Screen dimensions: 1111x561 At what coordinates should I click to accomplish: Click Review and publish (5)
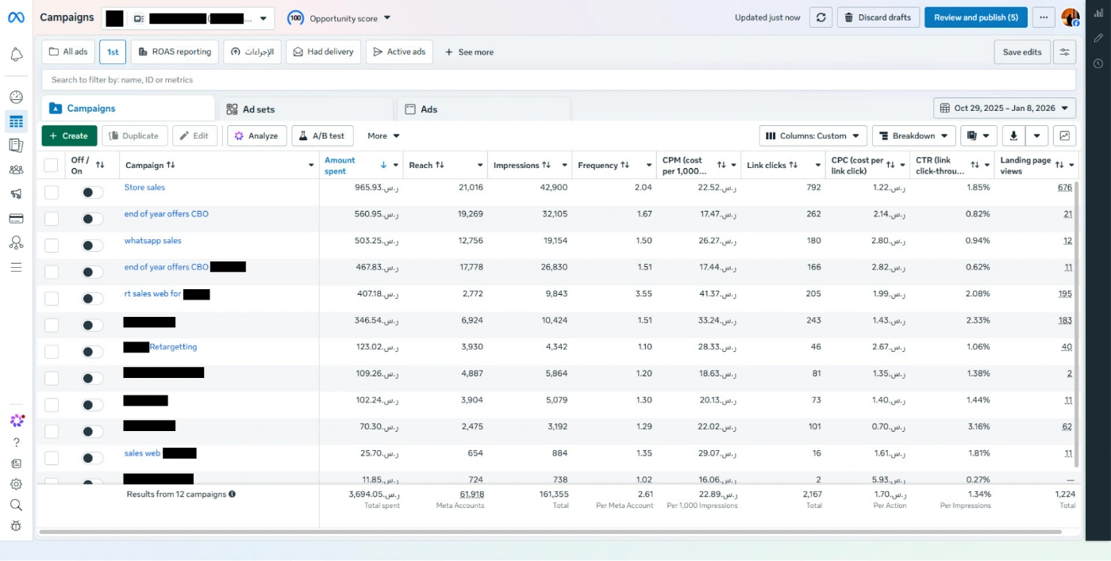point(975,17)
